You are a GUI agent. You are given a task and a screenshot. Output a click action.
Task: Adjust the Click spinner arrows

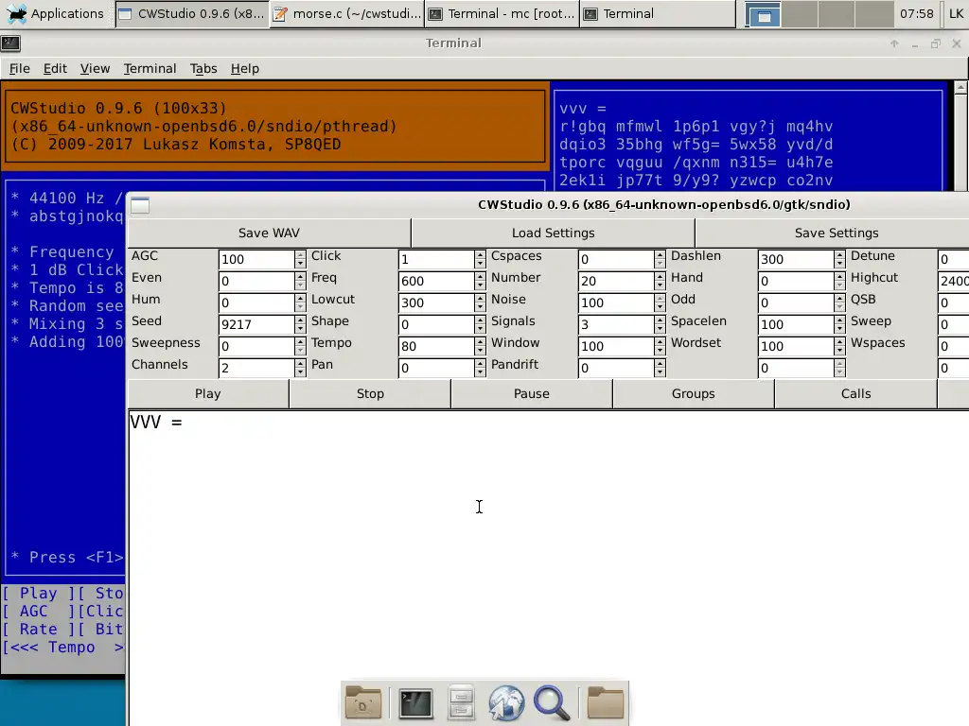[x=480, y=259]
